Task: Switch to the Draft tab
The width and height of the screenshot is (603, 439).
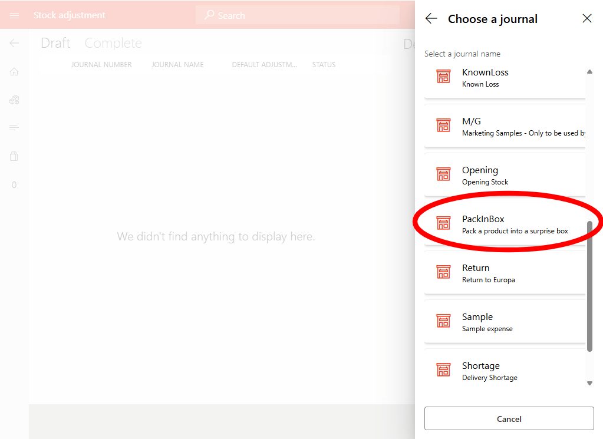Action: pos(55,43)
